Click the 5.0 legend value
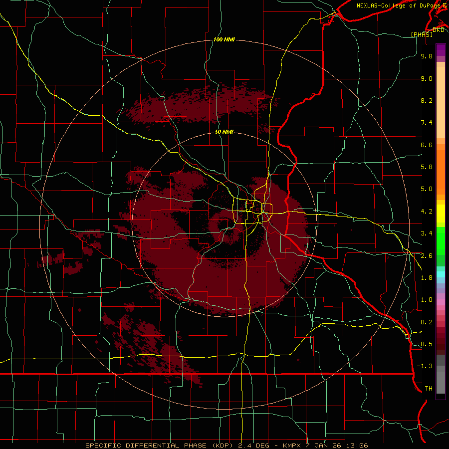The width and height of the screenshot is (449, 449). tap(427, 189)
